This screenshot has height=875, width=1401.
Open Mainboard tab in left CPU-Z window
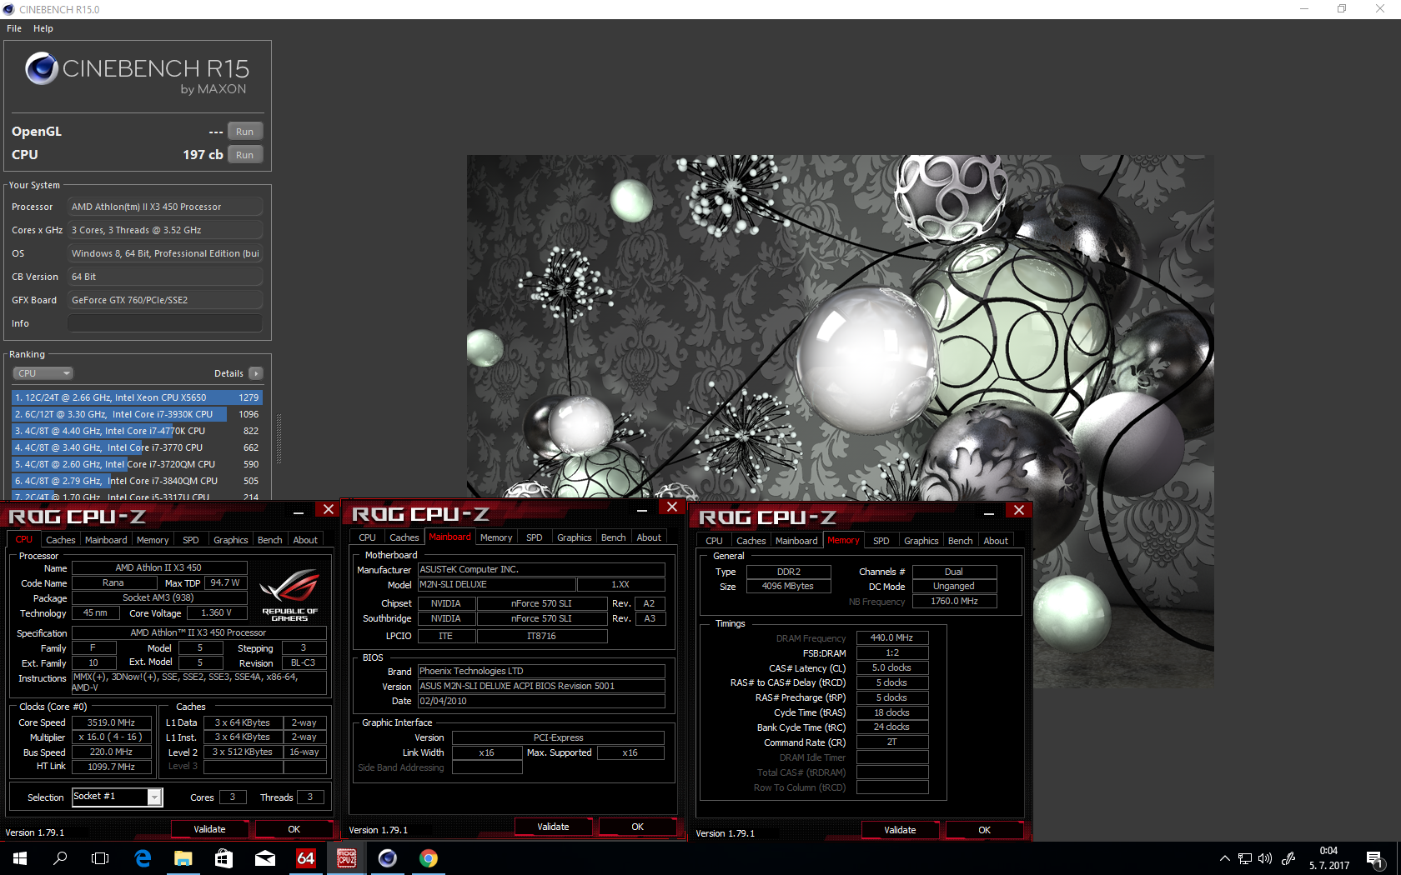coord(107,540)
